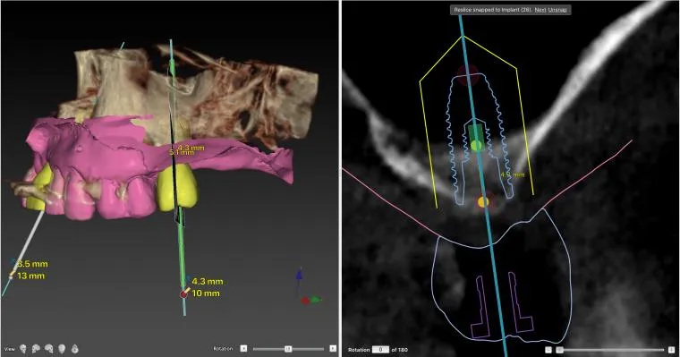Click the zoom out minus button in the slice view
The image size is (680, 357).
click(x=548, y=350)
